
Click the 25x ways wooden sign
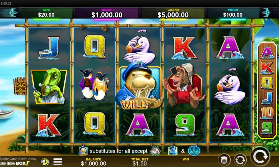pos(20,86)
